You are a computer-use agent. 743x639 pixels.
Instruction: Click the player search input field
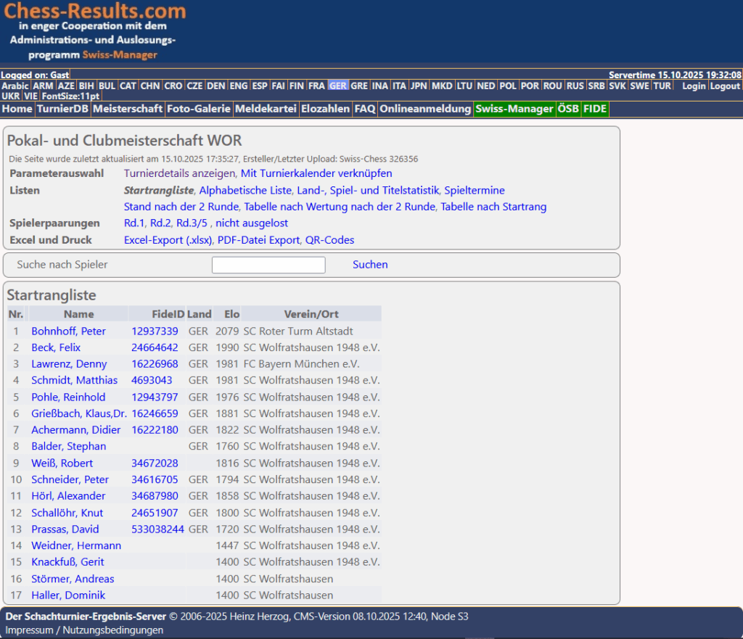(268, 265)
